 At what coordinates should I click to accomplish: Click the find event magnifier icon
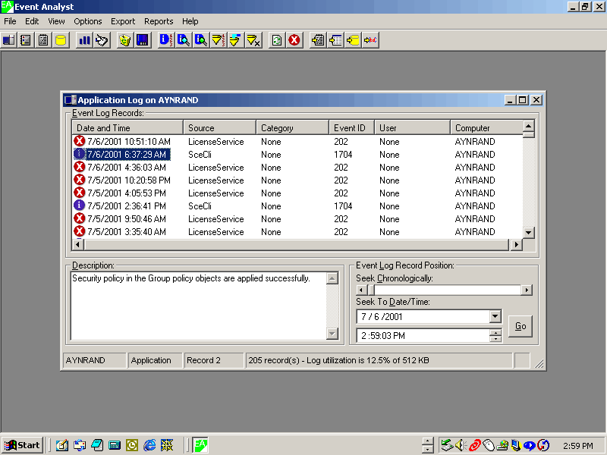(183, 40)
